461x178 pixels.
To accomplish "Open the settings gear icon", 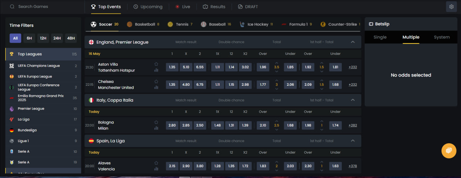I will [452, 6].
